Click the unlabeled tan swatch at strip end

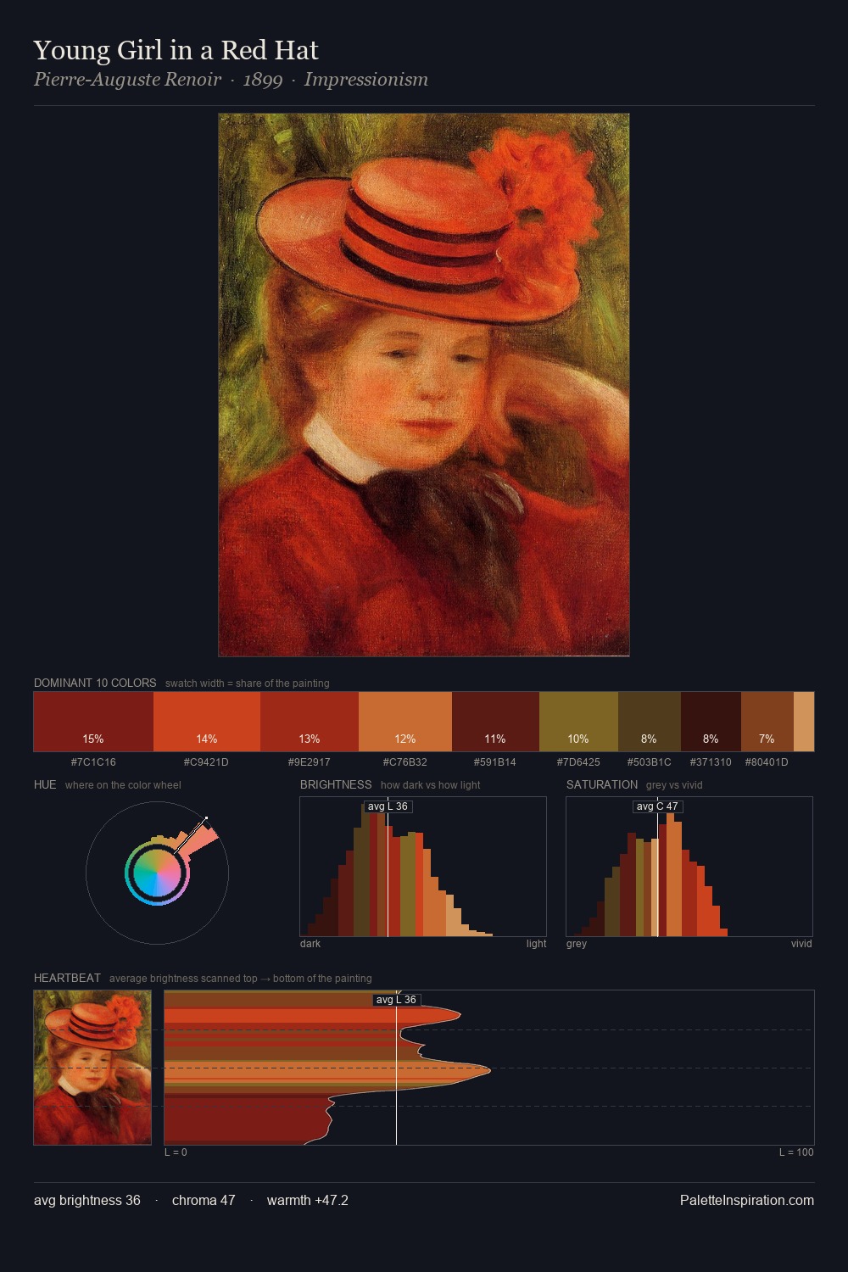point(804,722)
